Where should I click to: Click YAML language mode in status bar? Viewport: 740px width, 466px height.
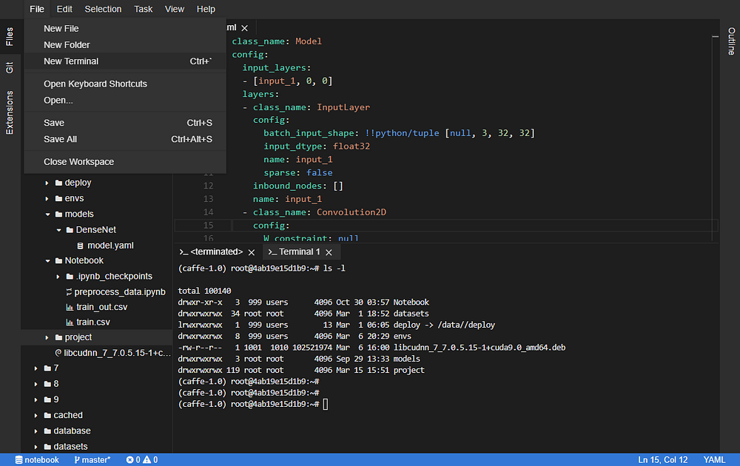714,460
